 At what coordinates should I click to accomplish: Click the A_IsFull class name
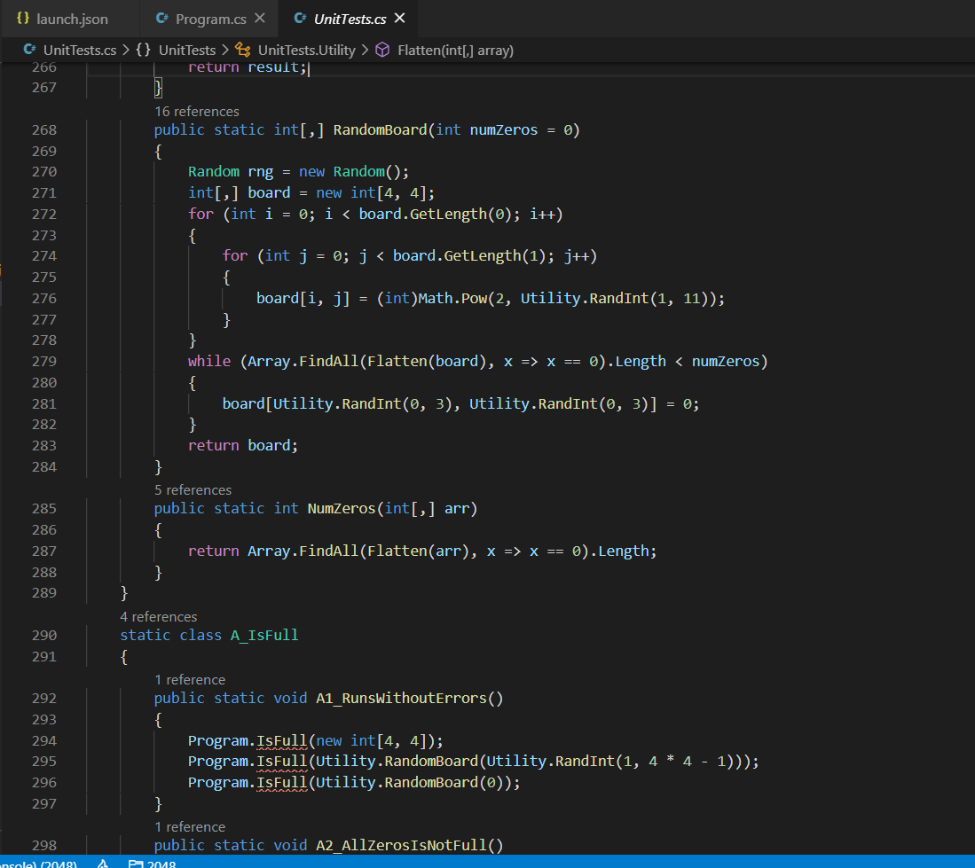[264, 635]
